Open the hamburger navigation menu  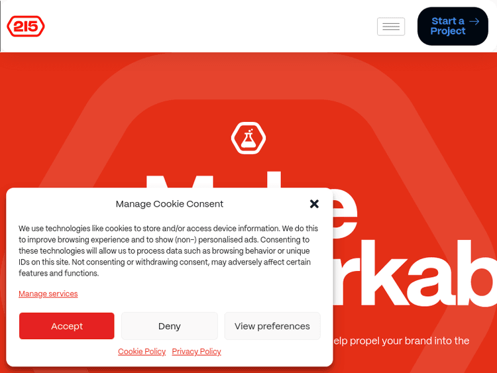click(x=391, y=27)
